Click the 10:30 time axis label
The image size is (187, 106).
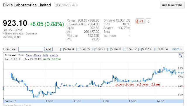50,101
